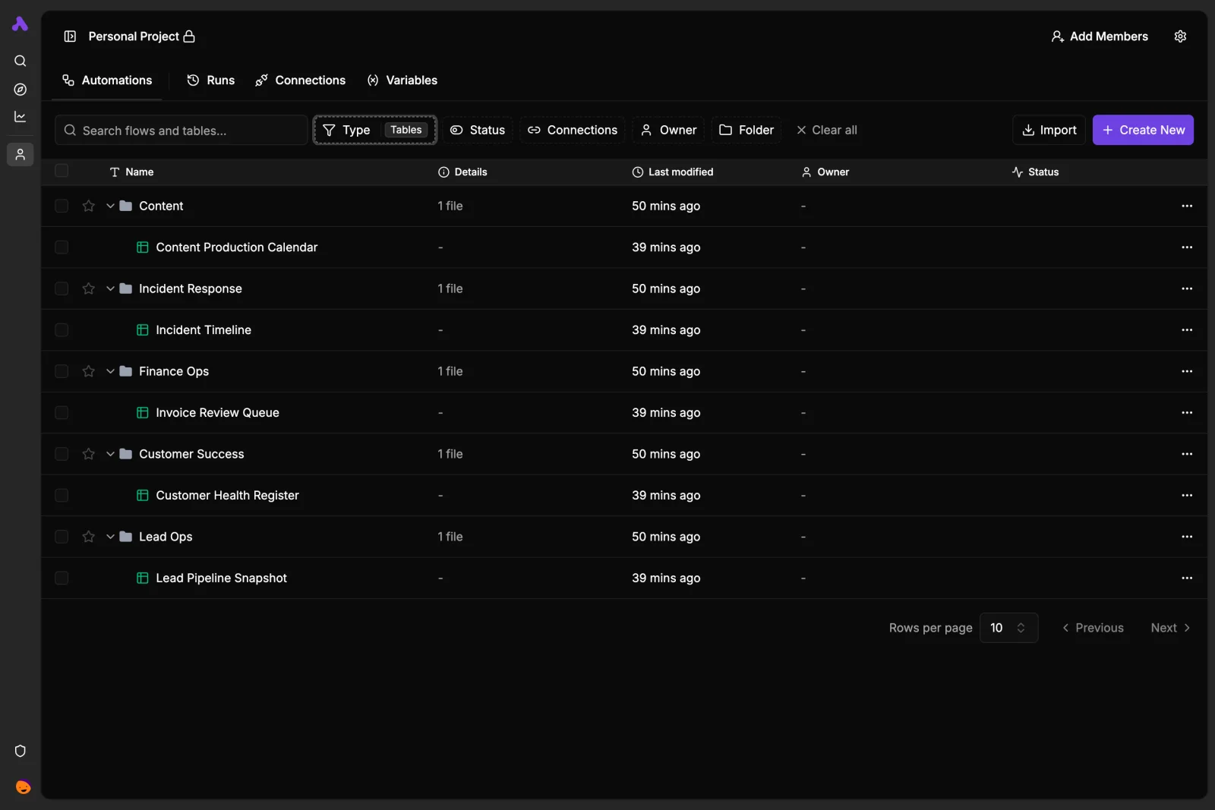Open the orange avatar icon at sidebar bottom
This screenshot has width=1215, height=810.
point(23,787)
